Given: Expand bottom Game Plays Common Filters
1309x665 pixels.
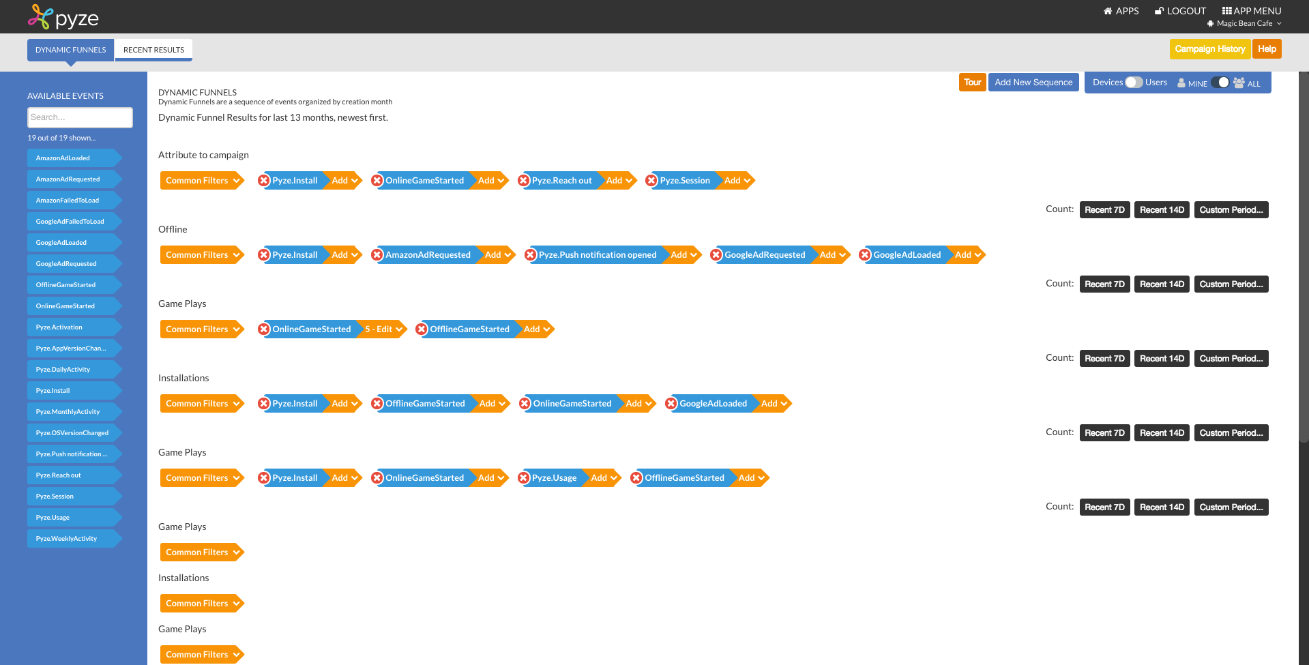Looking at the screenshot, I should coord(203,655).
